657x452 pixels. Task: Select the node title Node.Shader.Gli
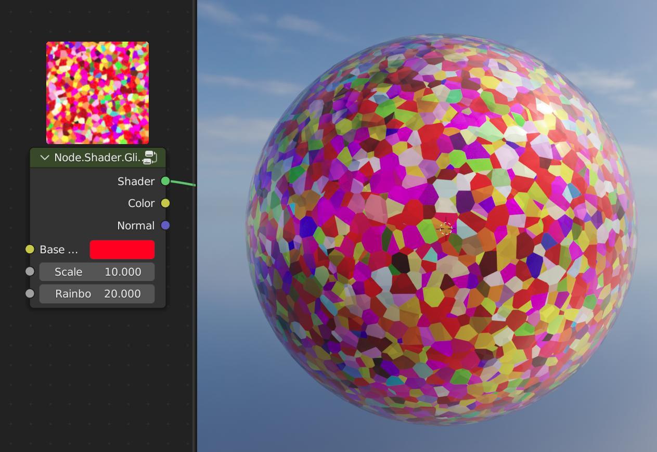[x=98, y=158]
